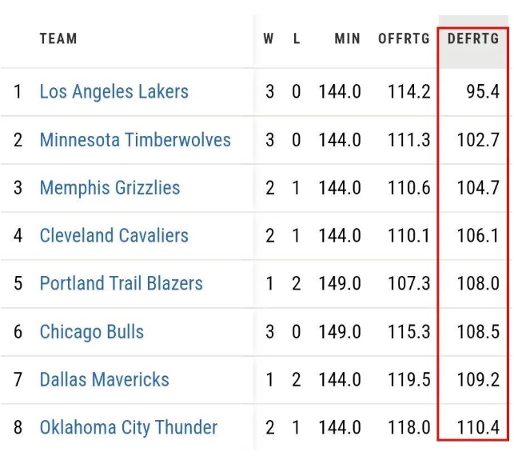
Task: Select the Oklahoma City Thunder link
Action: point(128,428)
